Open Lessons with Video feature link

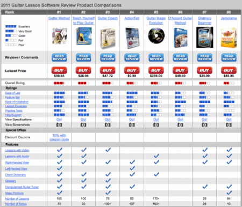point(17,150)
